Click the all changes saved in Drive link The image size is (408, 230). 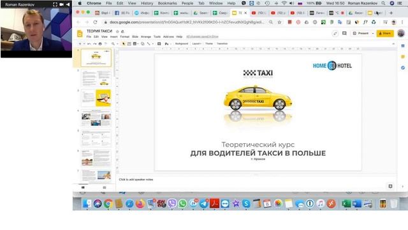(202, 37)
